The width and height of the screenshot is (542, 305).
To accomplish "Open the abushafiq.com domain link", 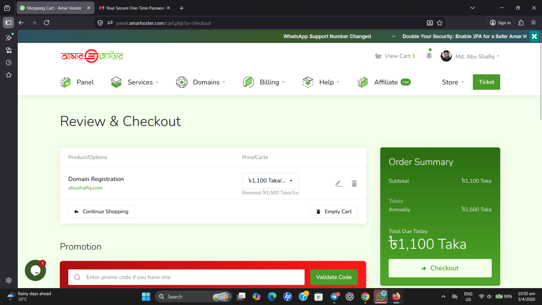I will coord(85,188).
